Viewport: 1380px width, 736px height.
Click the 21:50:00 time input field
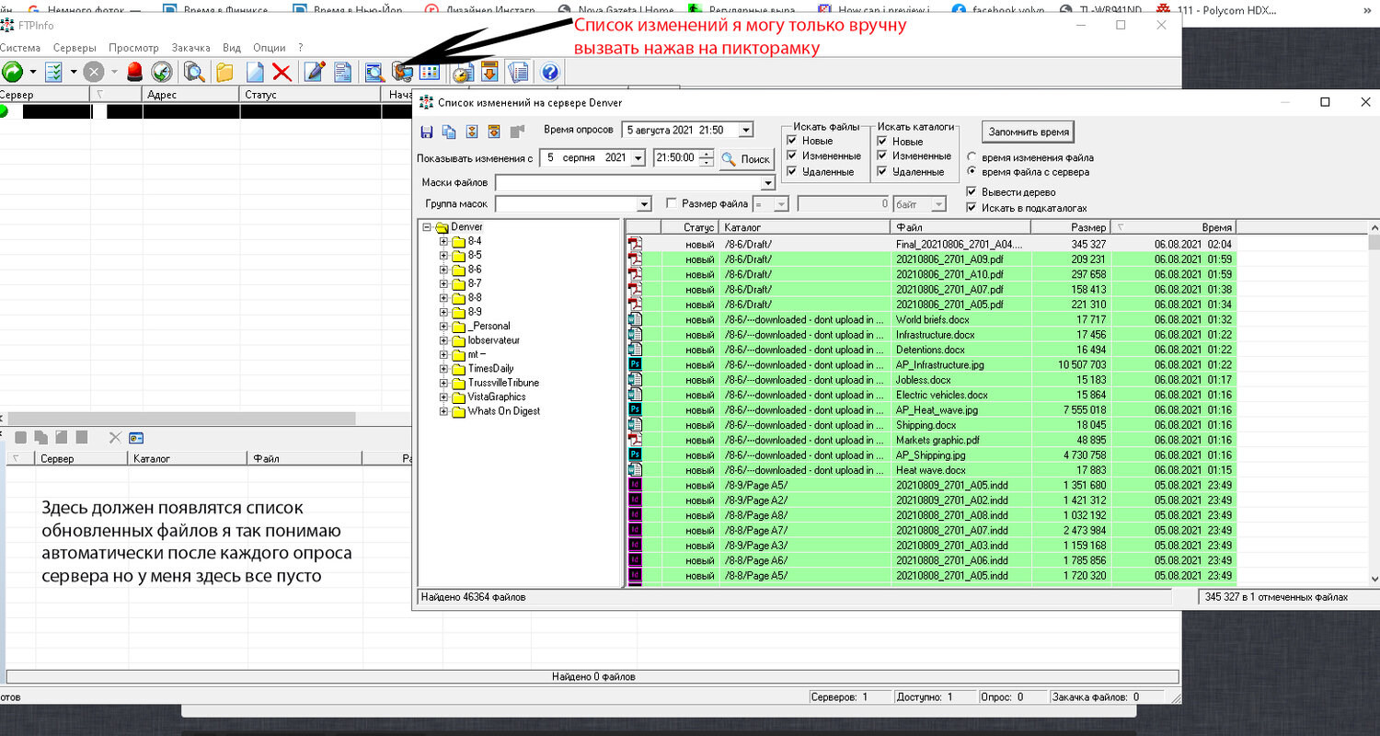[x=676, y=158]
